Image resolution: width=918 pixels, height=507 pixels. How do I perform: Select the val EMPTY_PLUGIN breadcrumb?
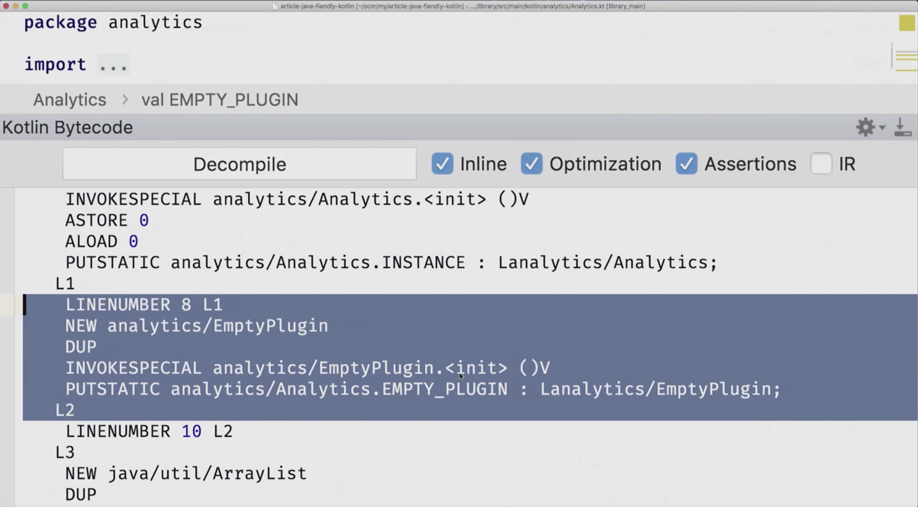point(220,100)
